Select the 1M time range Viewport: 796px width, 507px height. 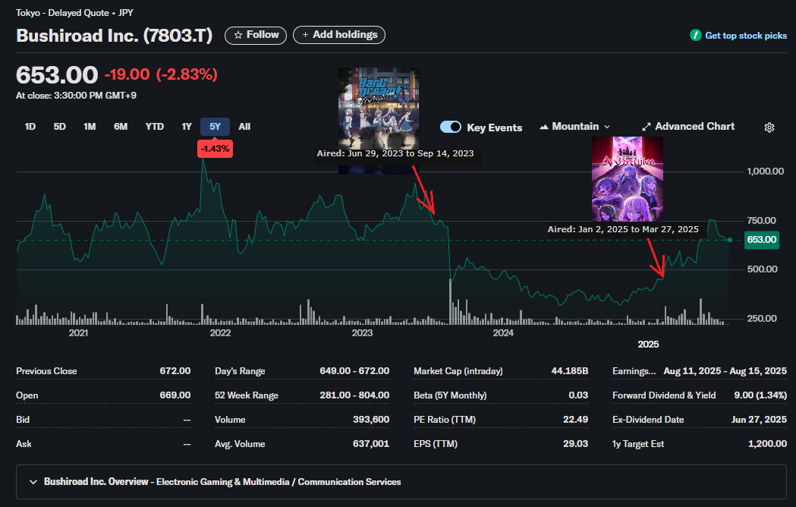coord(90,127)
